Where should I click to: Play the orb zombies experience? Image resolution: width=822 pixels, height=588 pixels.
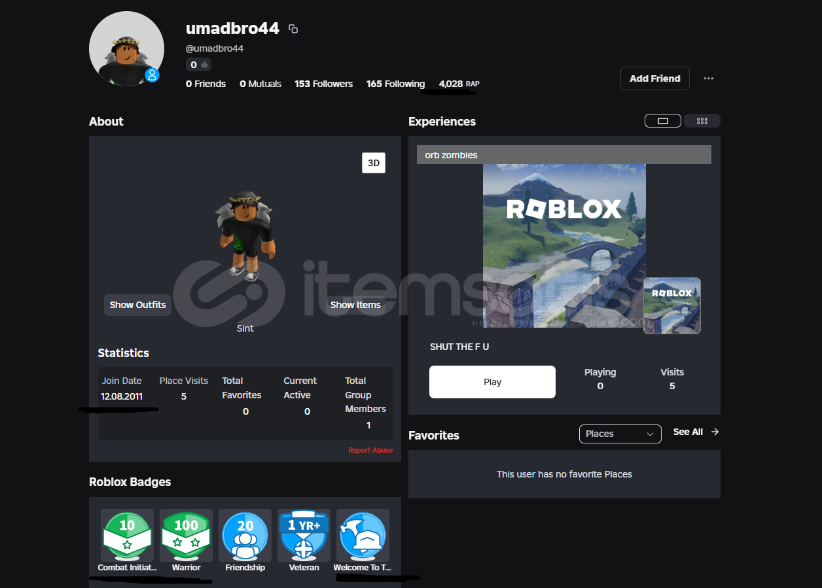pyautogui.click(x=492, y=382)
